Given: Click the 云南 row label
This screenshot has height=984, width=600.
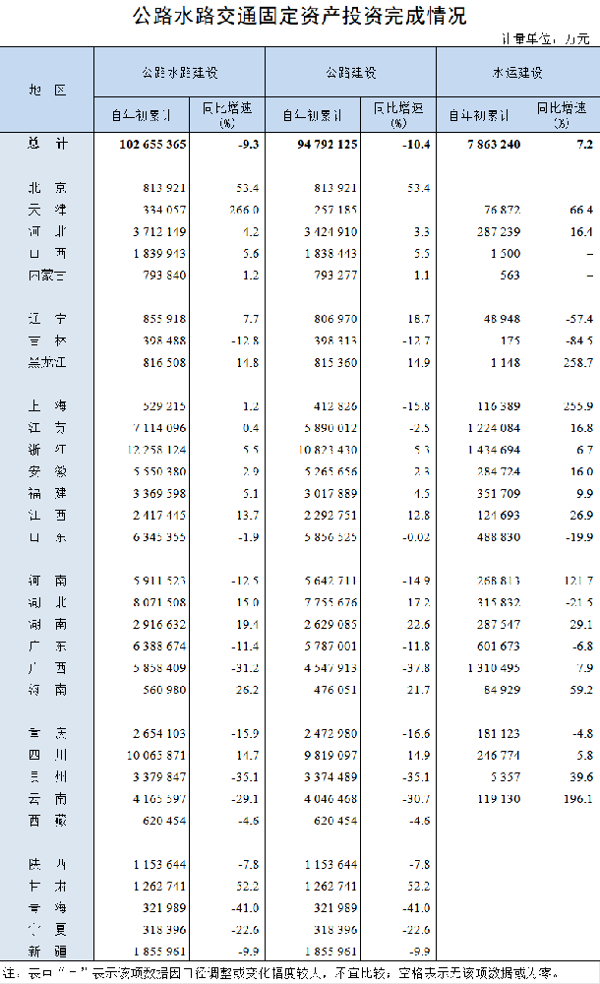Looking at the screenshot, I should [x=47, y=799].
